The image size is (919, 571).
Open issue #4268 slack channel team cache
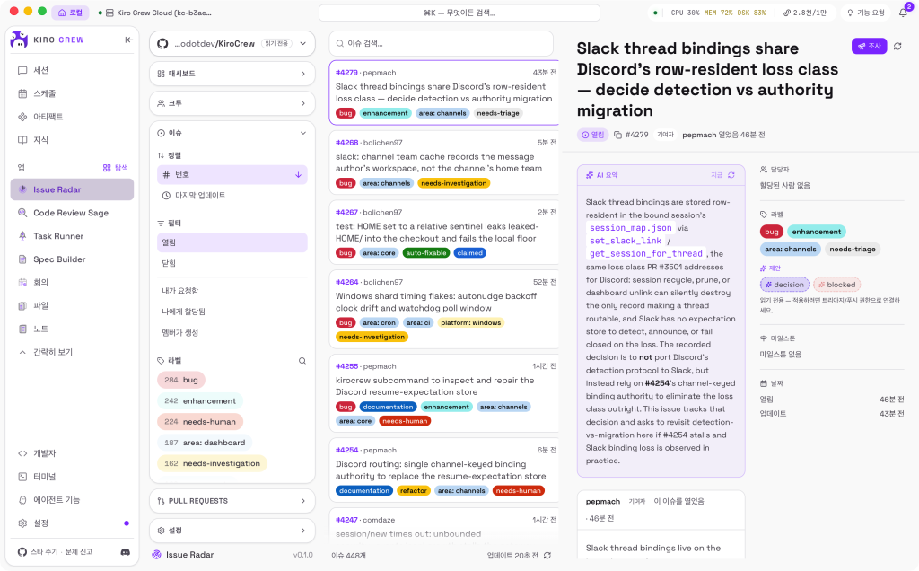point(443,163)
